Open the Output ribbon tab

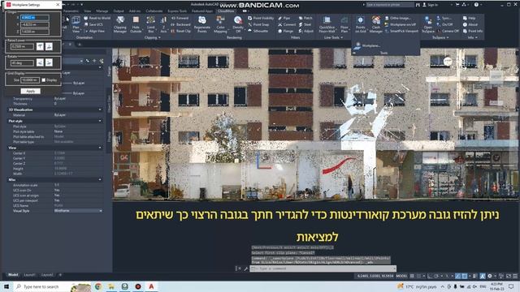[x=119, y=11]
